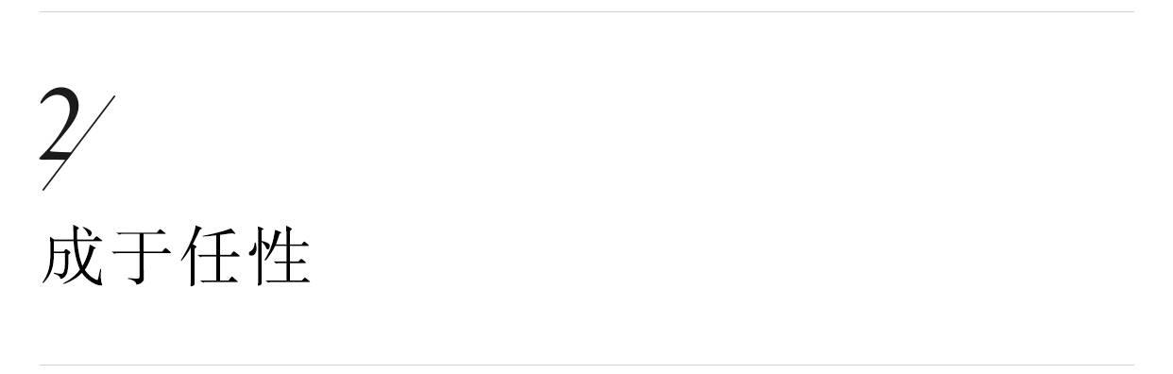Screen dimensions: 1173x374
Task: Click the diagonal slash beside the 2
Action: pos(78,143)
